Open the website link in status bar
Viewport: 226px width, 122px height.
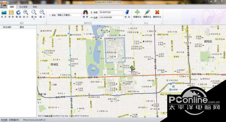point(34,120)
